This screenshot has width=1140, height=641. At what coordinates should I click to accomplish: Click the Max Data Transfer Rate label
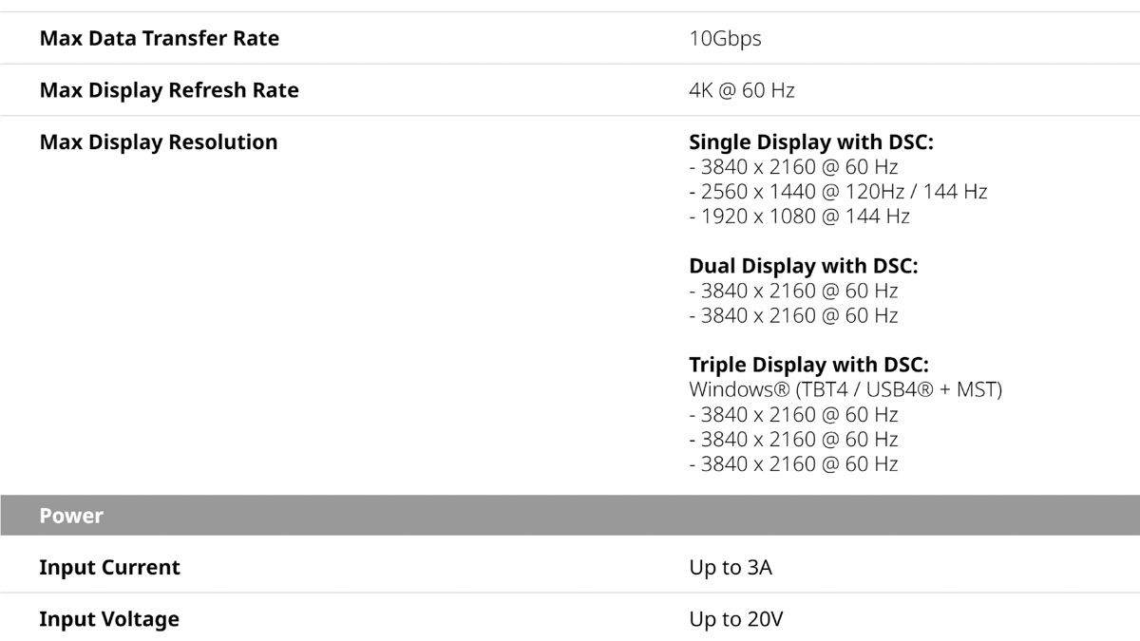(x=160, y=39)
